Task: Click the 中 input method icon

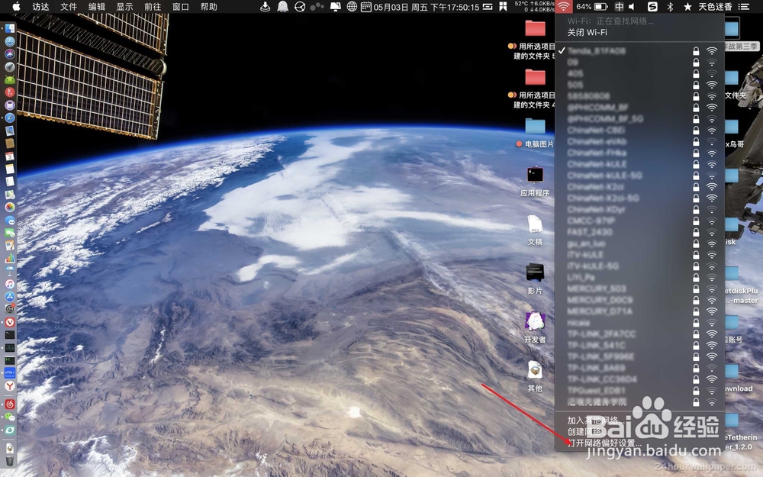Action: [x=619, y=6]
